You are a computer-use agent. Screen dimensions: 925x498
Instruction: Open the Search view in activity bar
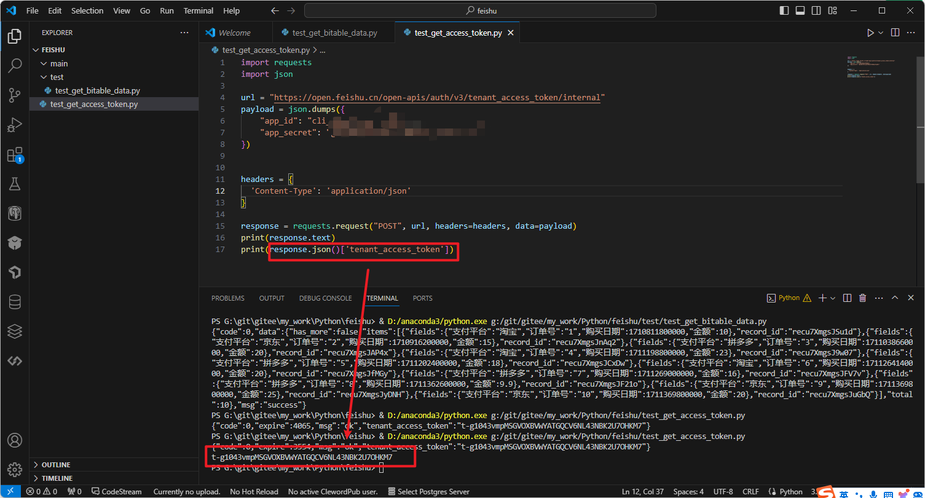tap(15, 66)
